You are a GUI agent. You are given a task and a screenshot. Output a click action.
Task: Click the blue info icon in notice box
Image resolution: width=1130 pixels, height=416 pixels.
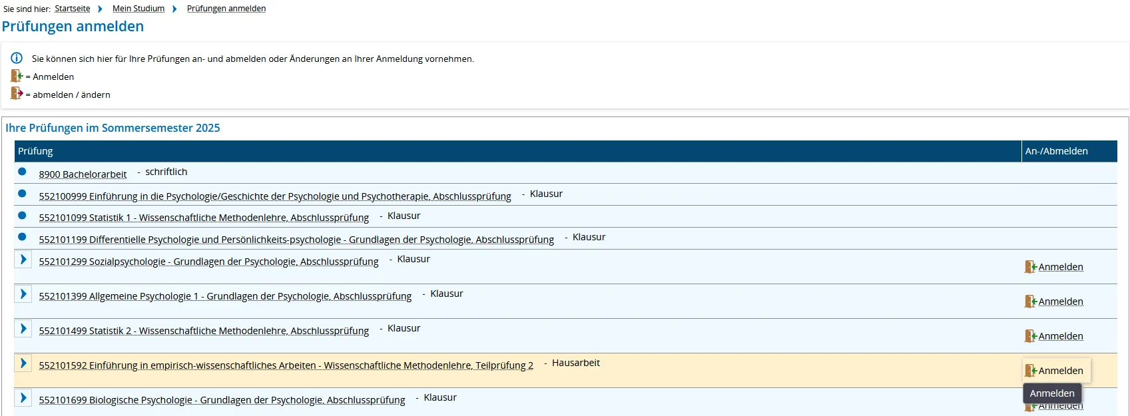pos(17,59)
